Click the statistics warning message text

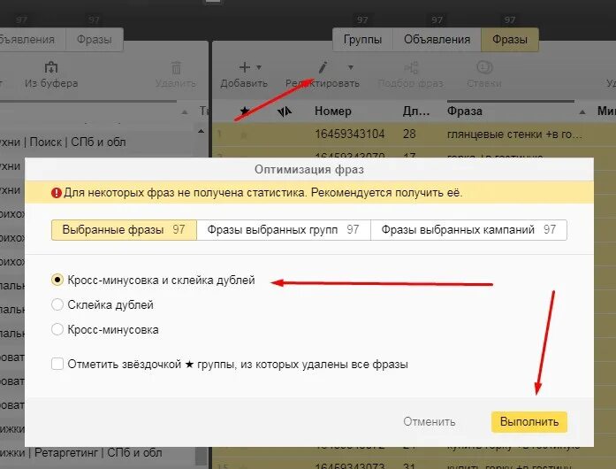click(262, 193)
